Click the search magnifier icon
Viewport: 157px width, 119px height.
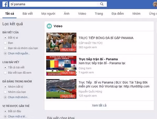click(x=102, y=4)
